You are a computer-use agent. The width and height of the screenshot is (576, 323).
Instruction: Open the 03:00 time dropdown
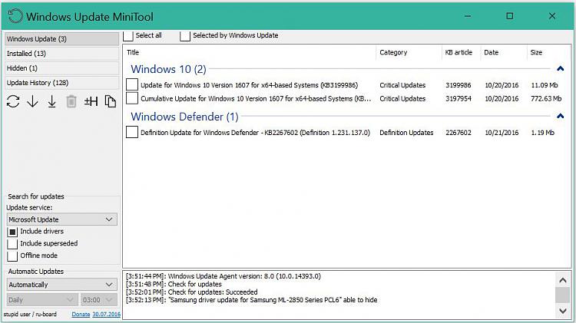(99, 299)
